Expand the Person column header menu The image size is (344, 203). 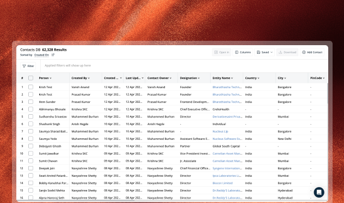coord(51,78)
